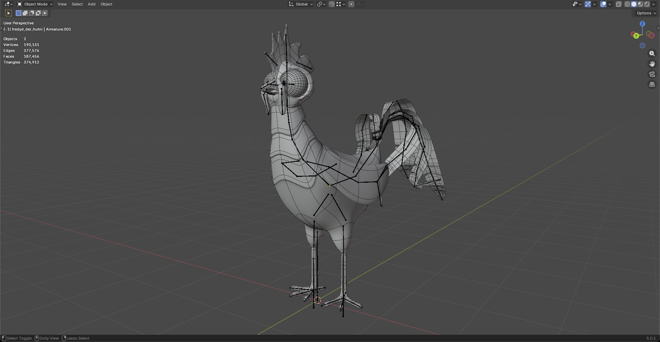The height and width of the screenshot is (342, 660).
Task: Open the snapping options dropdown
Action: [341, 4]
